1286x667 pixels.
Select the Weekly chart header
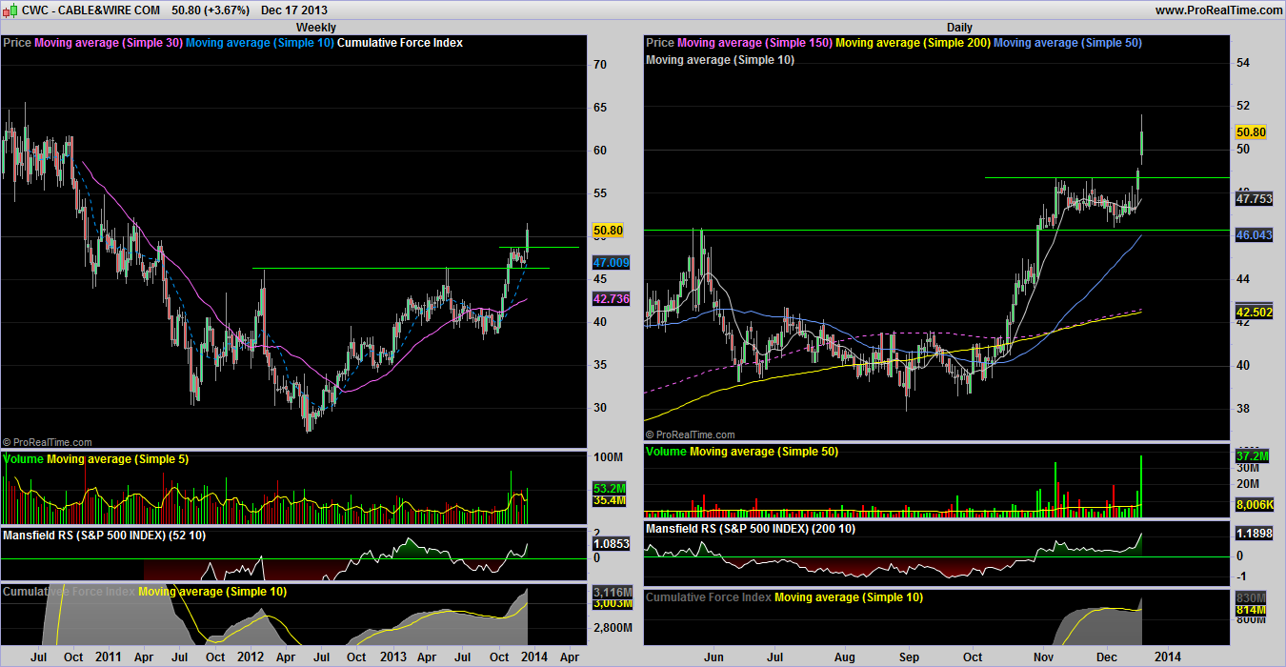coord(315,28)
